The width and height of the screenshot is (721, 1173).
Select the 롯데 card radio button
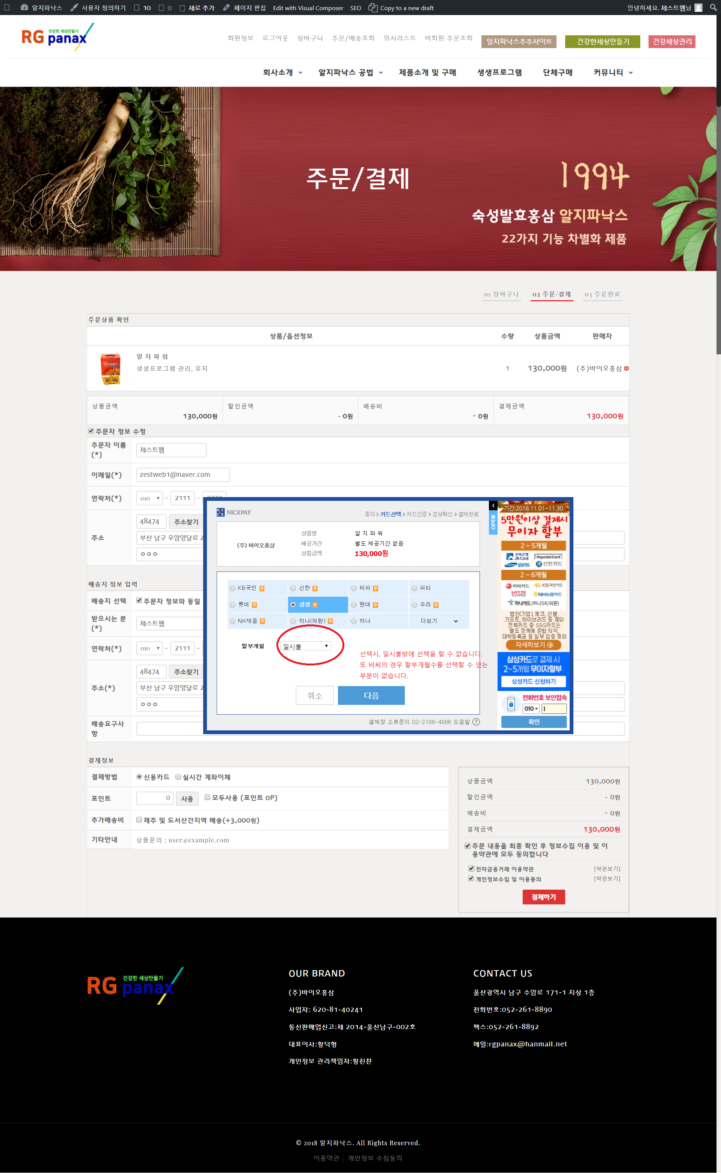tap(233, 605)
